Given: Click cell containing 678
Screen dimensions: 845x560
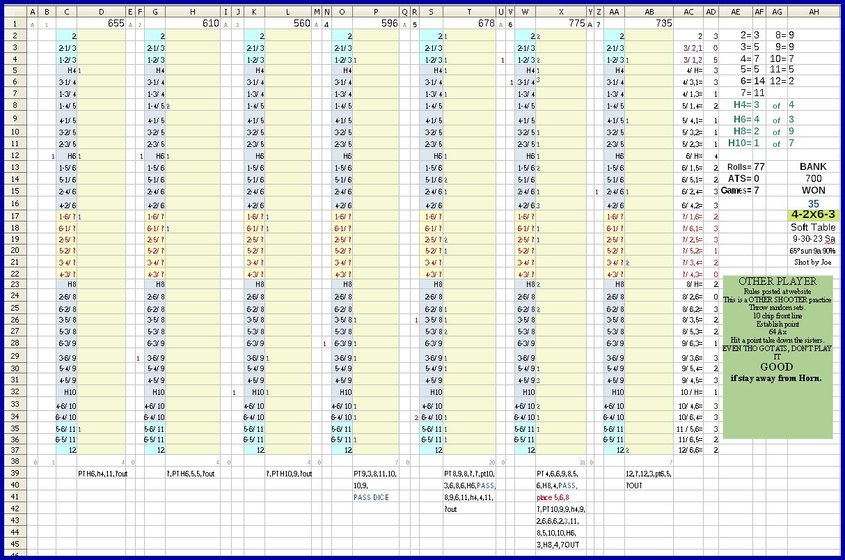Looking at the screenshot, I should pyautogui.click(x=469, y=23).
